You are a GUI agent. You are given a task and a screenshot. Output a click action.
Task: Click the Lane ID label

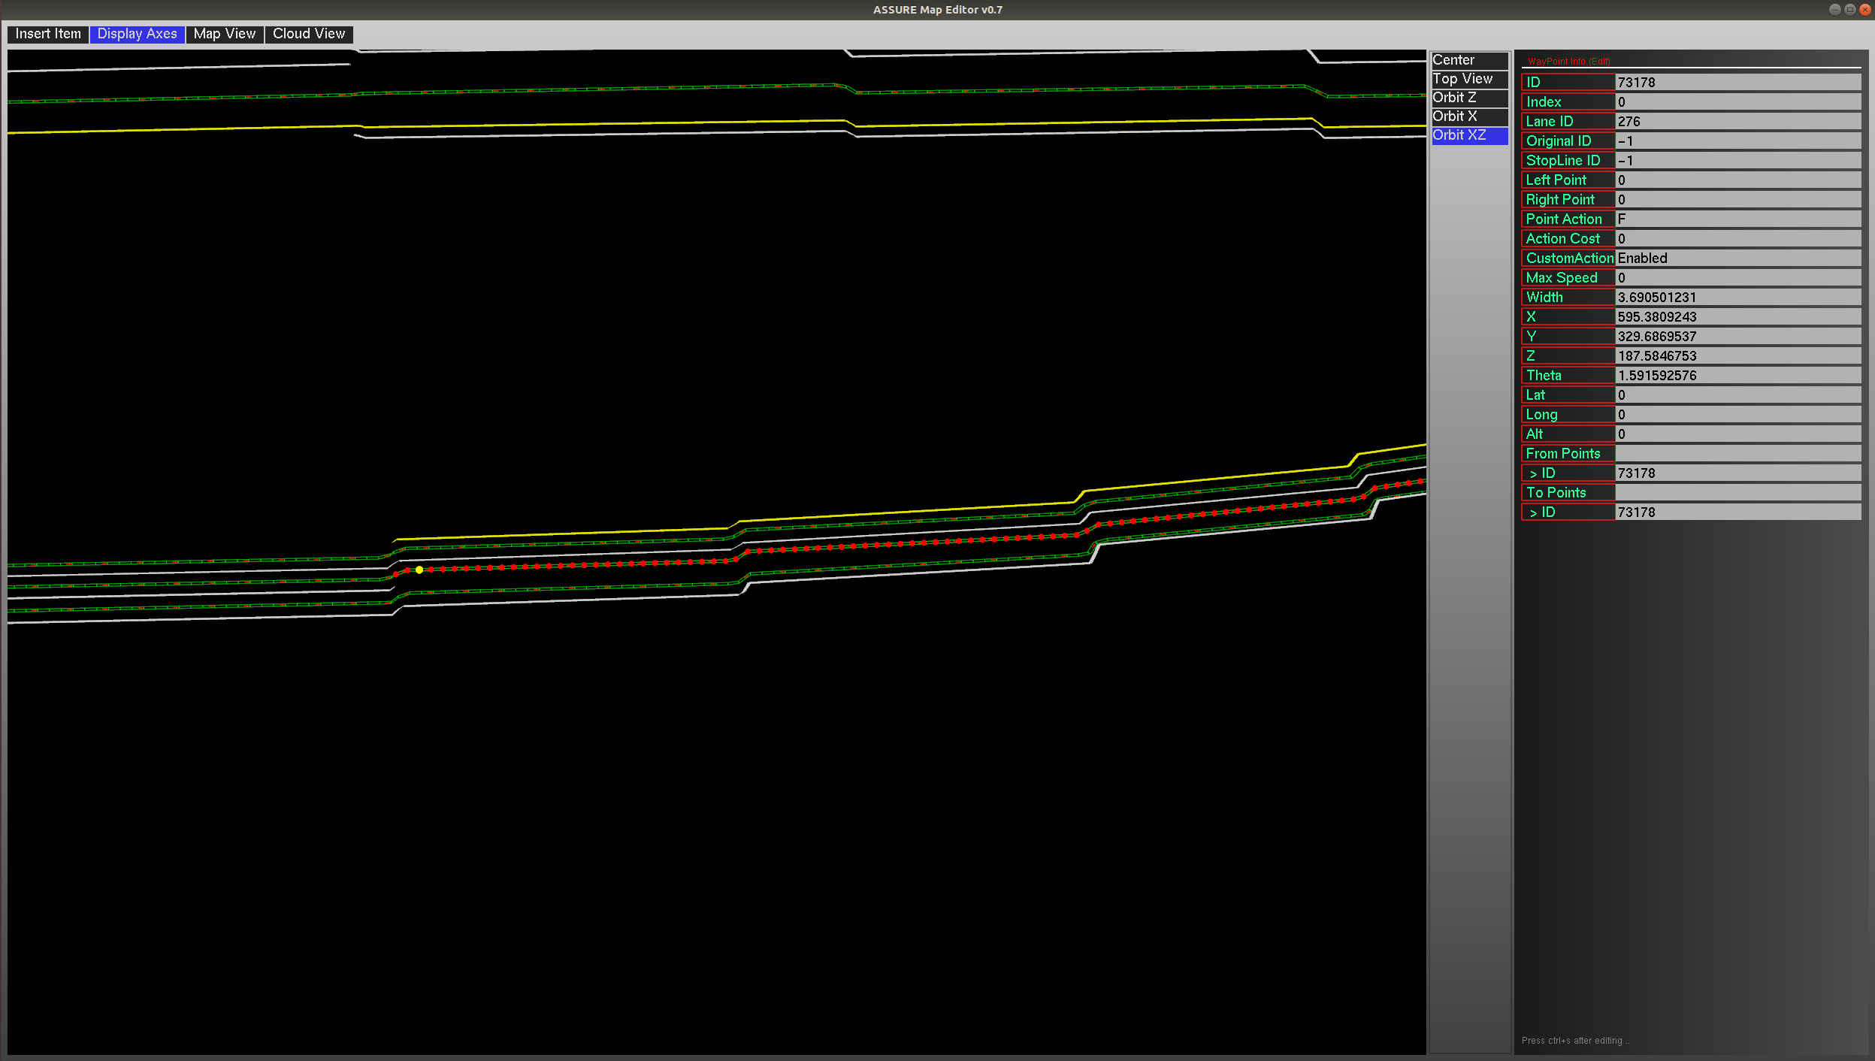click(x=1568, y=121)
